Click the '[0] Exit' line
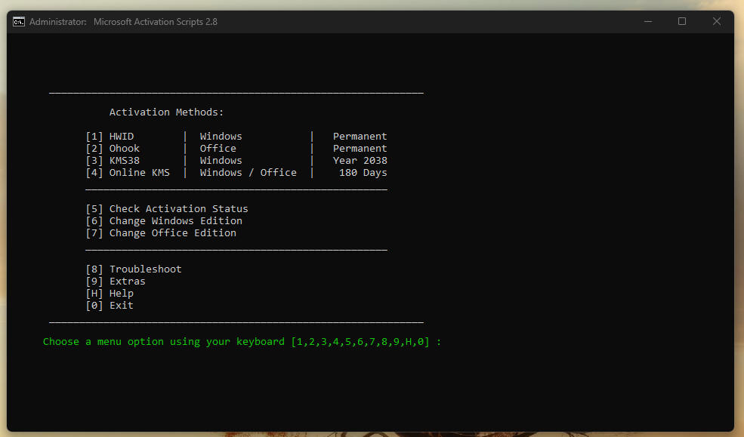 [x=110, y=306]
